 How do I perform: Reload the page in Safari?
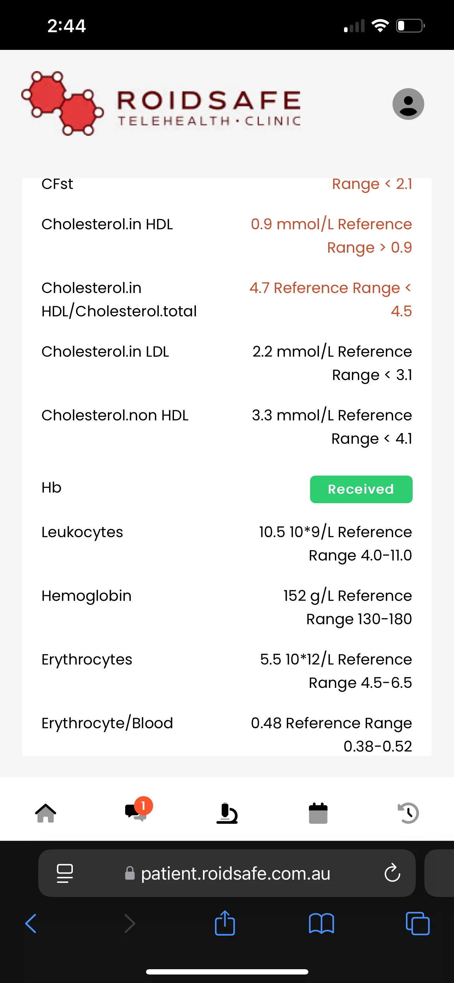(392, 873)
